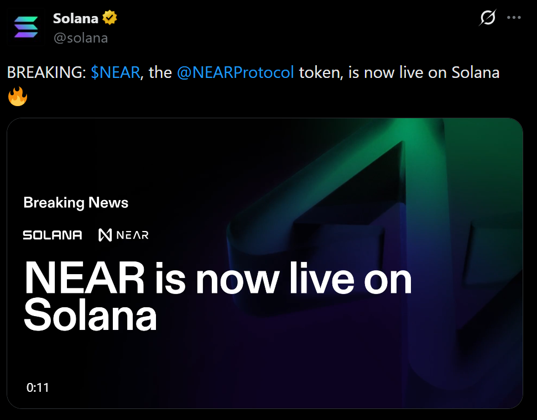Screen dimensions: 537x420
Task: Click the Solana profile avatar
Action: pyautogui.click(x=27, y=27)
